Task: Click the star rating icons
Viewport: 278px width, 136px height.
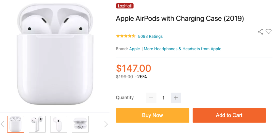Action: [x=126, y=36]
